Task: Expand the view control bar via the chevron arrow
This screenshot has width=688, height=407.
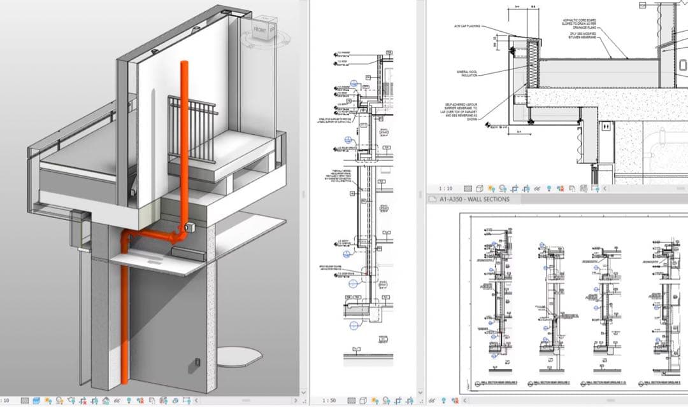Action: pyautogui.click(x=196, y=402)
